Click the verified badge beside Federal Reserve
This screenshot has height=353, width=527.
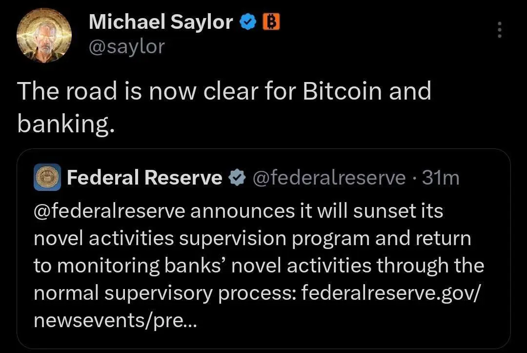click(x=237, y=178)
